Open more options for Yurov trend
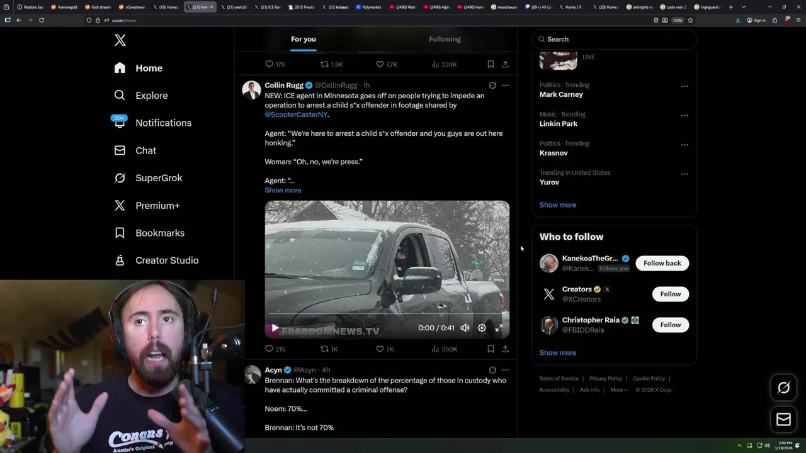806x453 pixels. click(684, 174)
